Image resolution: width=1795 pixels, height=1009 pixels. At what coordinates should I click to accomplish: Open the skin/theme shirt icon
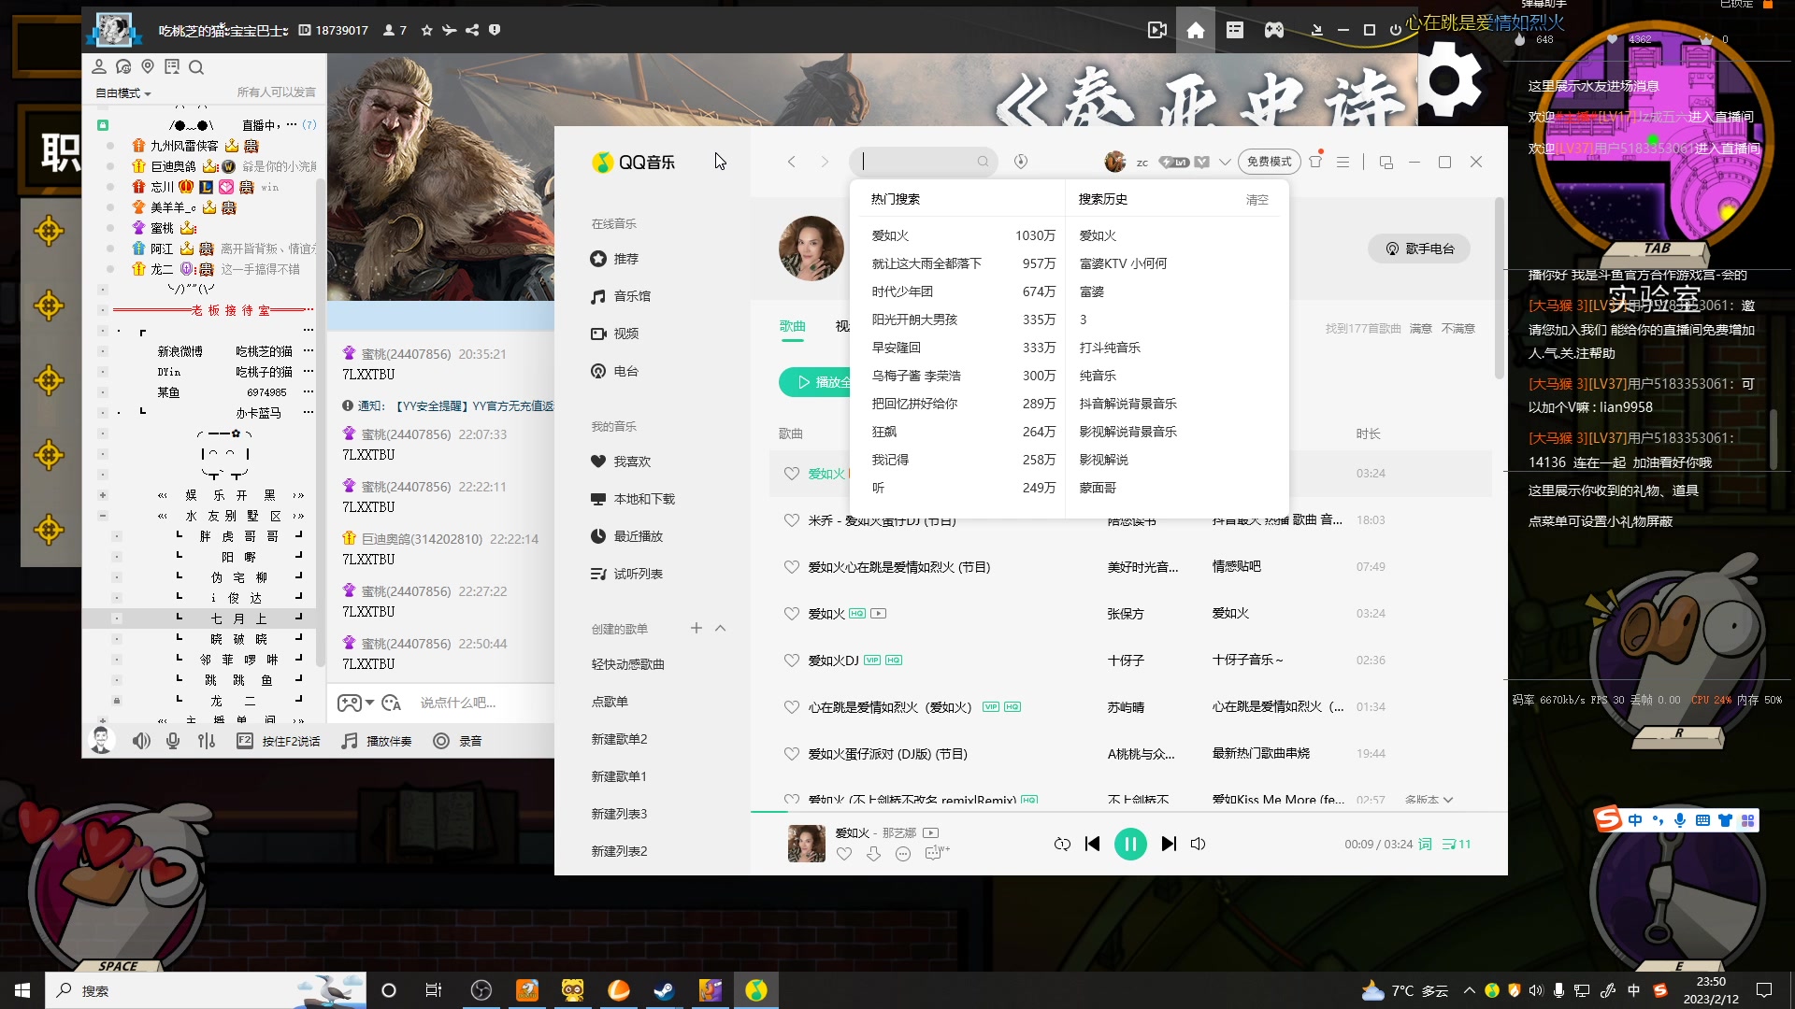pos(1315,162)
